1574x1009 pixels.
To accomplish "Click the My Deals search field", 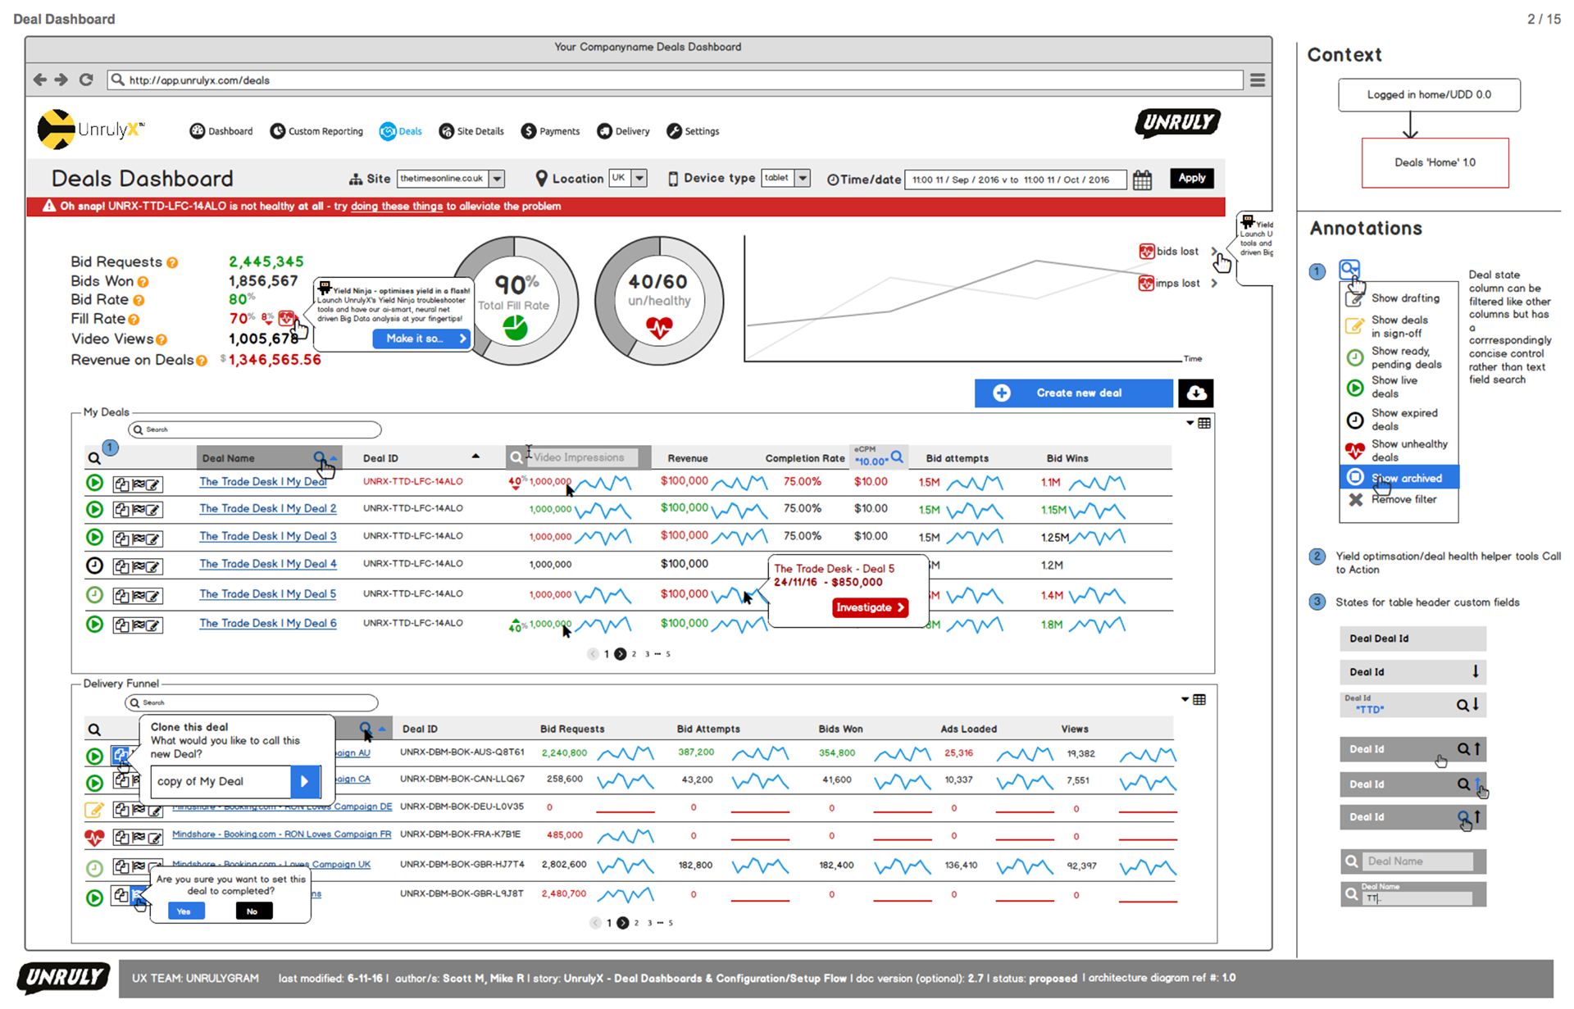I will (255, 430).
